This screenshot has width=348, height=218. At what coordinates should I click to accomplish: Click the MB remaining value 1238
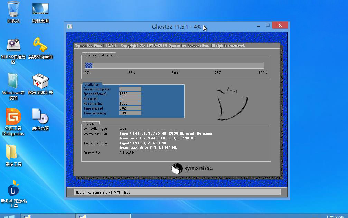pyautogui.click(x=130, y=103)
